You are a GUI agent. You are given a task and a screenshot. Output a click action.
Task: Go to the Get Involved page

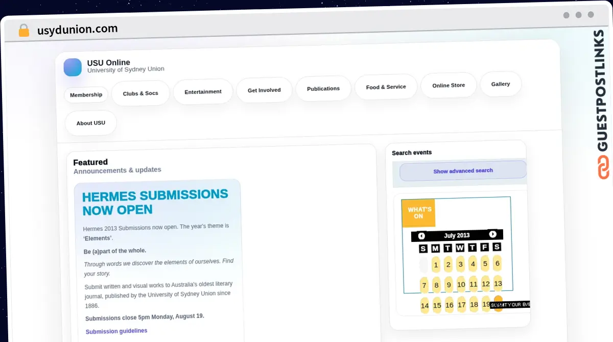264,90
